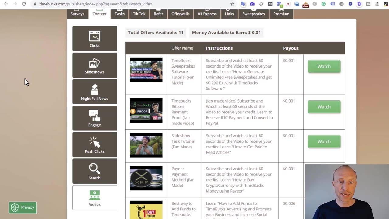The width and height of the screenshot is (389, 219).
Task: Click the Sweepstakes Software Tutorial thumbnail
Action: [146, 70]
